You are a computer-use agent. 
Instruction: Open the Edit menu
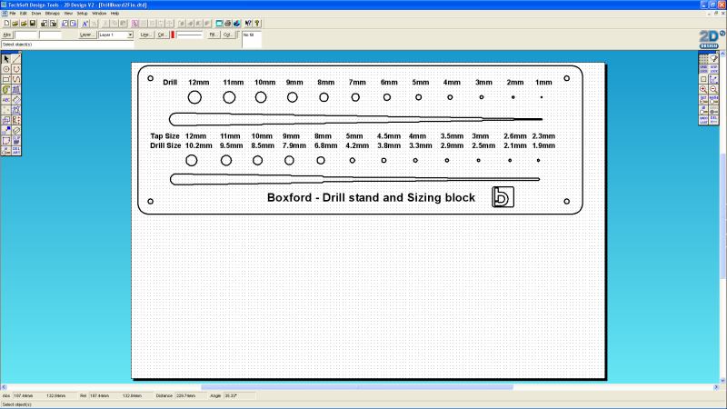24,14
